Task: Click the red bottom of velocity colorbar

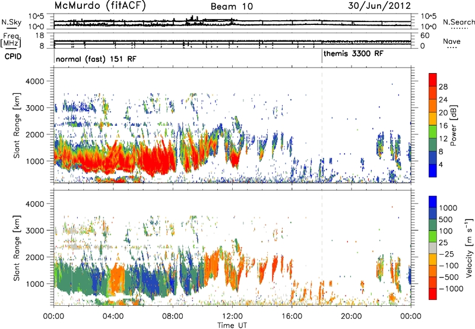Action: pyautogui.click(x=433, y=294)
